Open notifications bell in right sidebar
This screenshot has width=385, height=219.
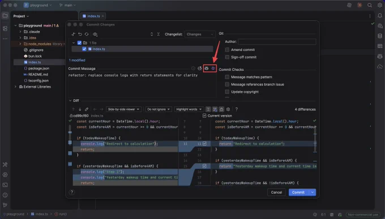(379, 15)
